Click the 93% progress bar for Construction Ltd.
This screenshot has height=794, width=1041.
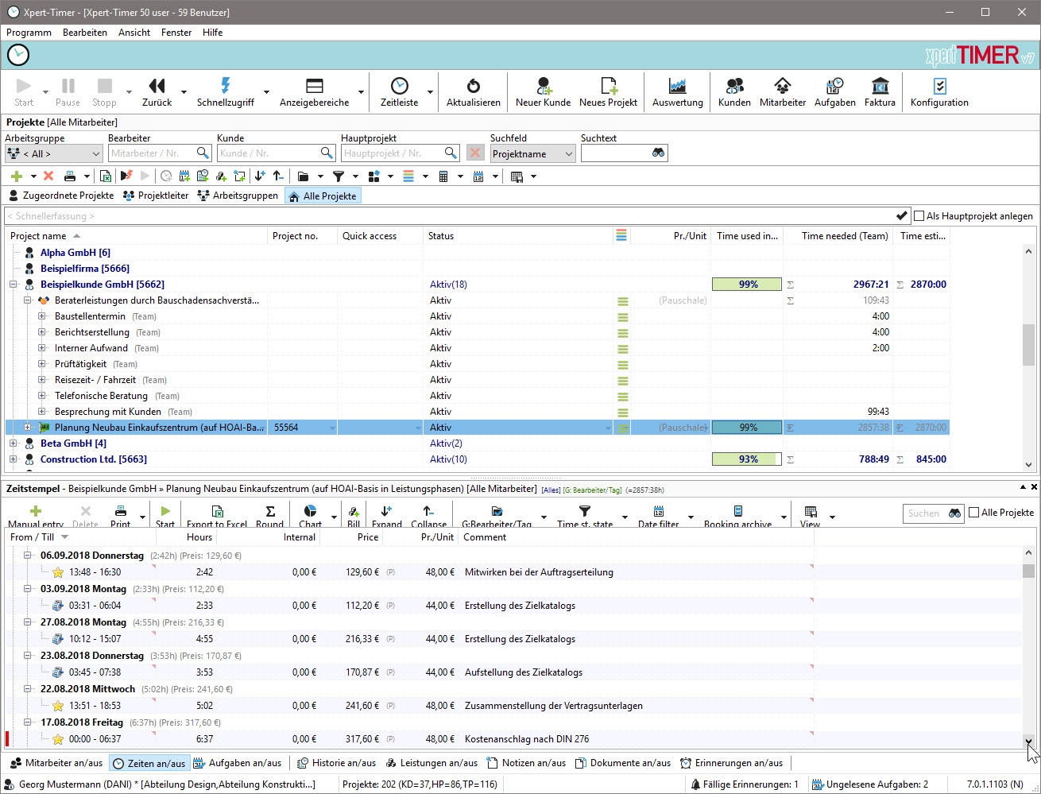(747, 459)
